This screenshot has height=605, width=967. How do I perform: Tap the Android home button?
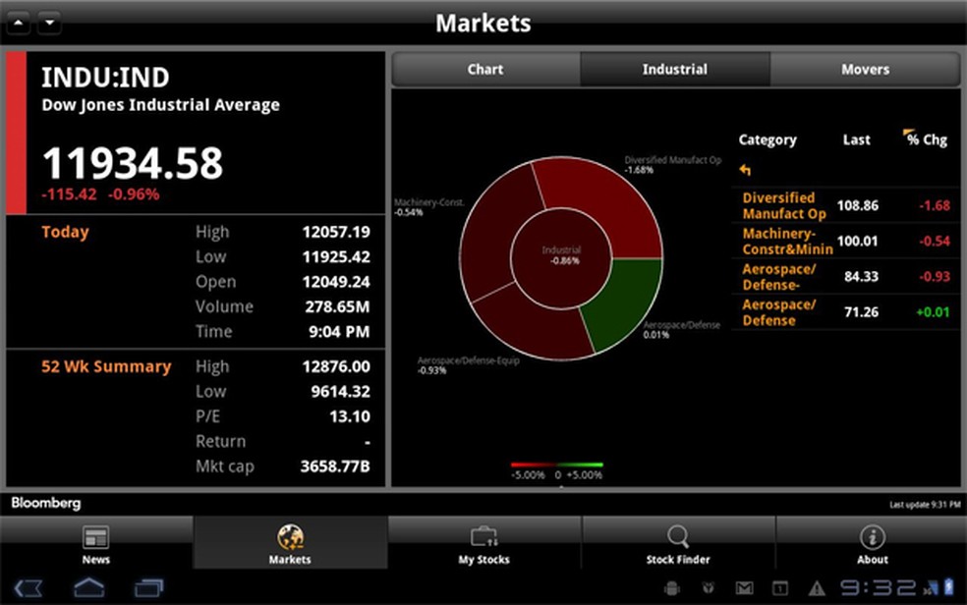(89, 587)
